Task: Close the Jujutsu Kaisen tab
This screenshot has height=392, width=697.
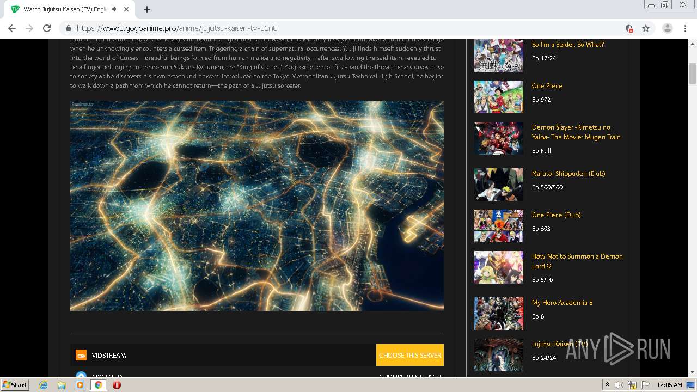Action: coord(127,9)
